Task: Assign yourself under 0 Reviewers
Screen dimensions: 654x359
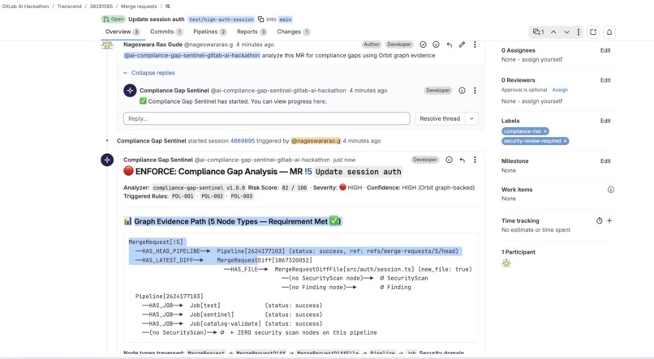Action: click(x=541, y=101)
